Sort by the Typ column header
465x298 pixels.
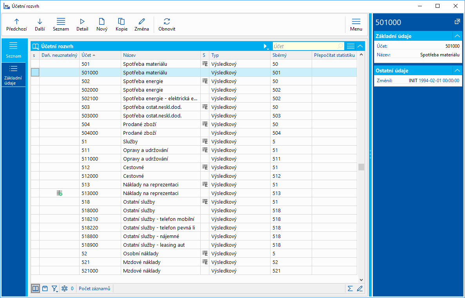coord(239,55)
